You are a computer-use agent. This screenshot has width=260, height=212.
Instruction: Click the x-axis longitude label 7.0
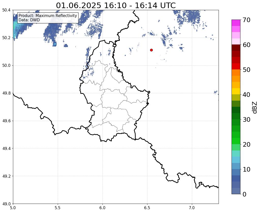tap(192, 208)
